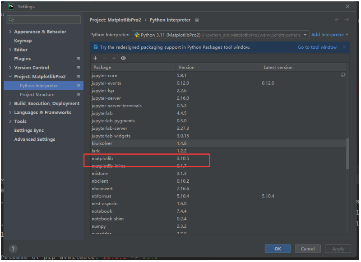
Task: Select the nbformat package row
Action: pos(218,196)
